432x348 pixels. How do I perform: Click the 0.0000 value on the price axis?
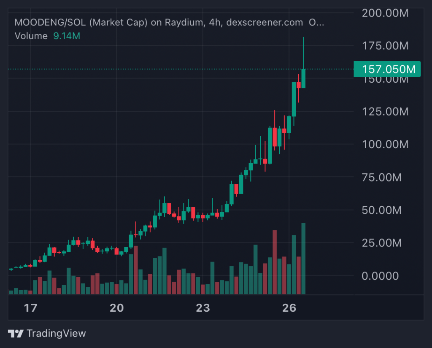tap(380, 276)
